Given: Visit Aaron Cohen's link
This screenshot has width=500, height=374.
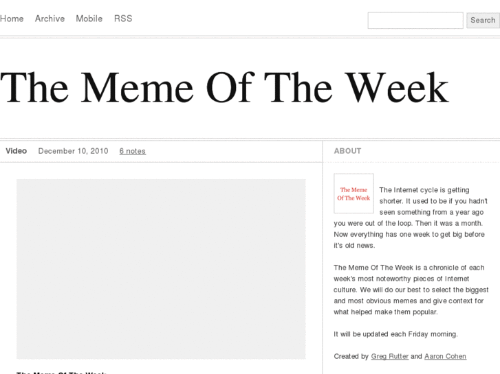Looking at the screenshot, I should [445, 356].
